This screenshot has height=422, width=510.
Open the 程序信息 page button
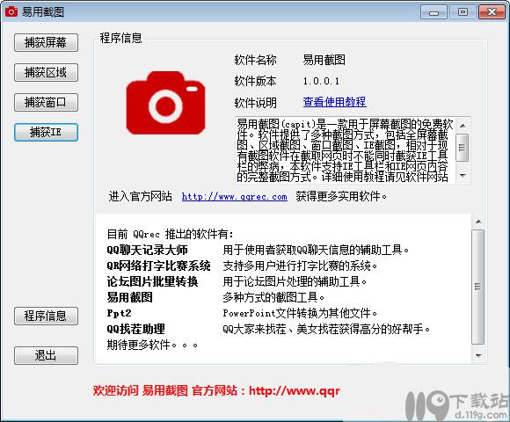pyautogui.click(x=46, y=316)
